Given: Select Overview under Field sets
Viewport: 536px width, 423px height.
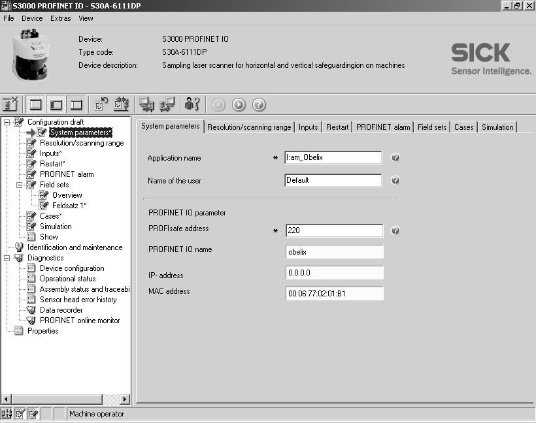Looking at the screenshot, I should pyautogui.click(x=67, y=195).
